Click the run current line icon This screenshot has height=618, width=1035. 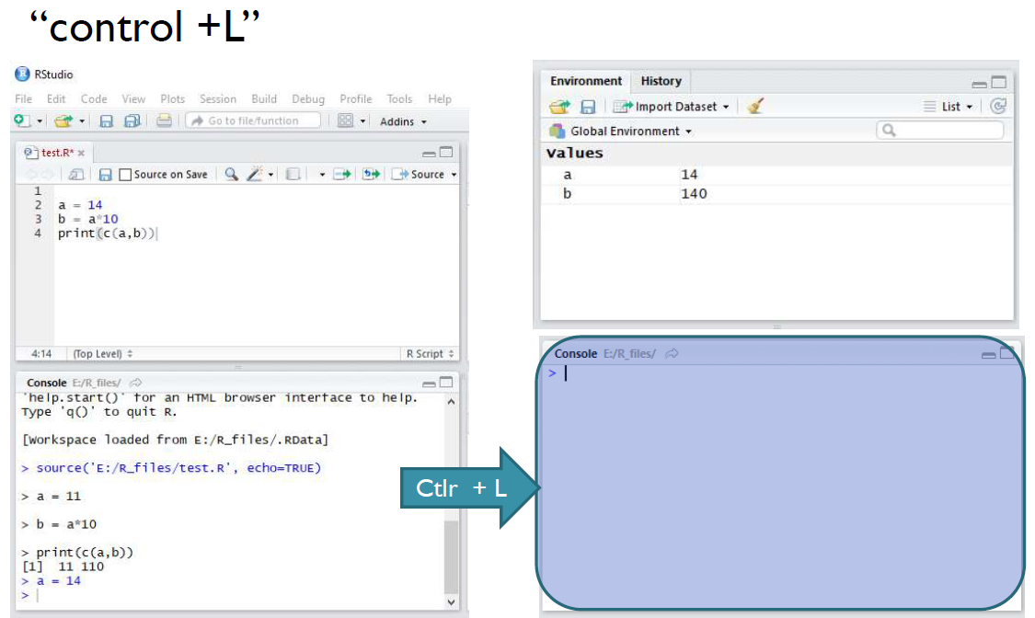tap(342, 174)
